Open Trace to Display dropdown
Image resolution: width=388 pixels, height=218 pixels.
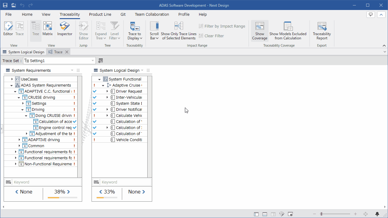[x=135, y=31]
